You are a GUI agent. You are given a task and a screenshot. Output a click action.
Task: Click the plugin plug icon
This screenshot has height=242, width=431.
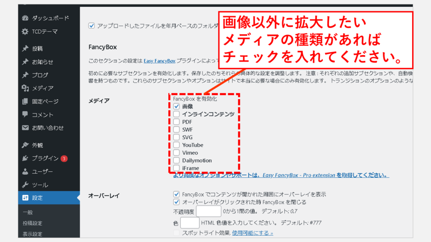pyautogui.click(x=25, y=158)
